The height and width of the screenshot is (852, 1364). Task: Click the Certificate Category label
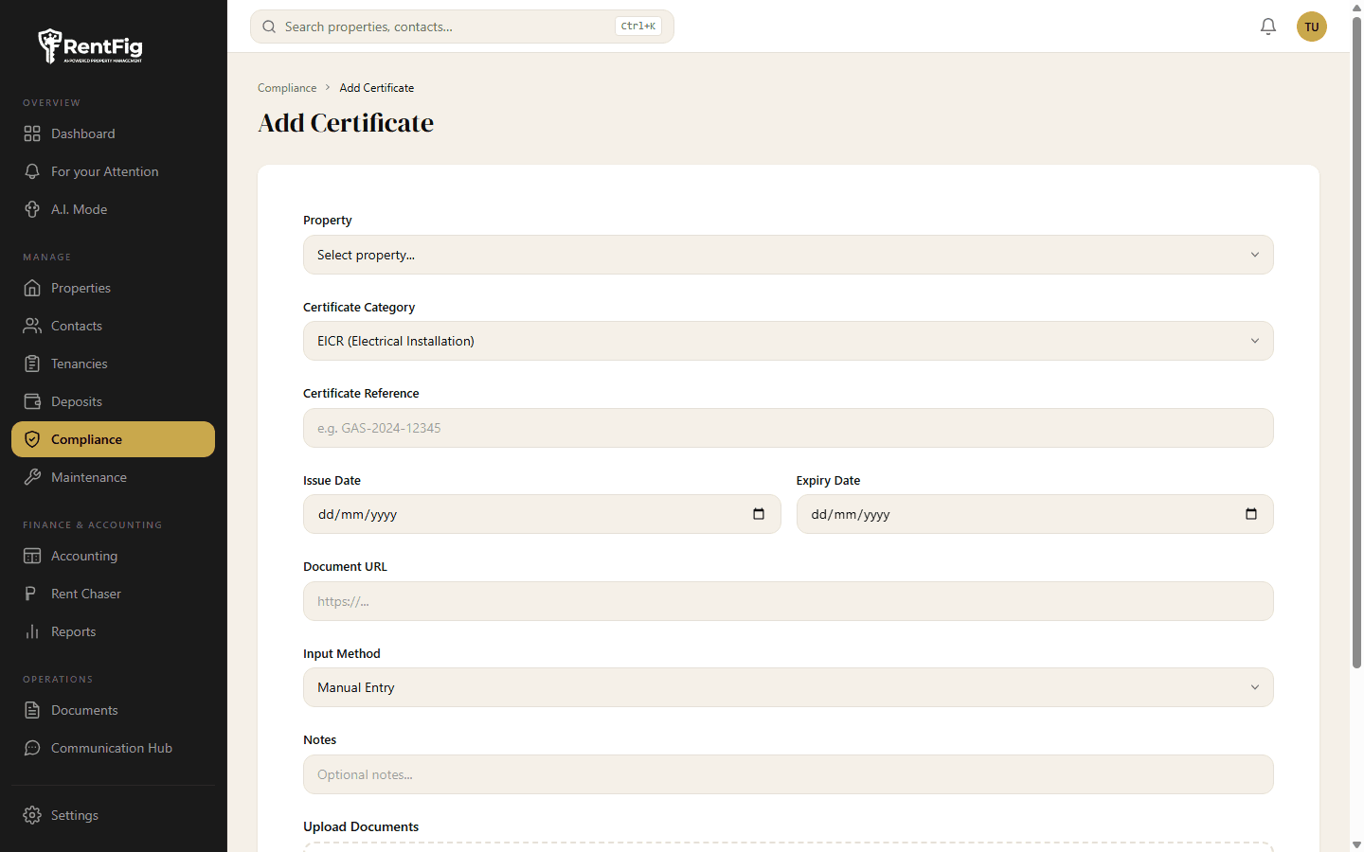tap(359, 307)
